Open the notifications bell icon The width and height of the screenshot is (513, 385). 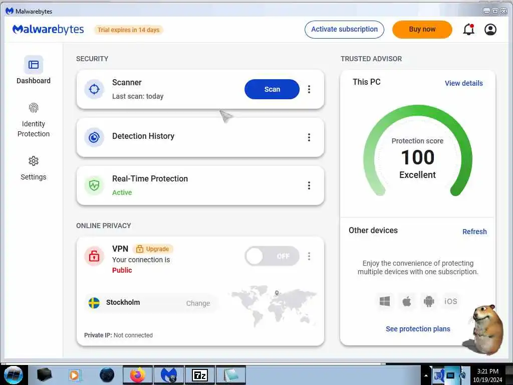point(468,30)
